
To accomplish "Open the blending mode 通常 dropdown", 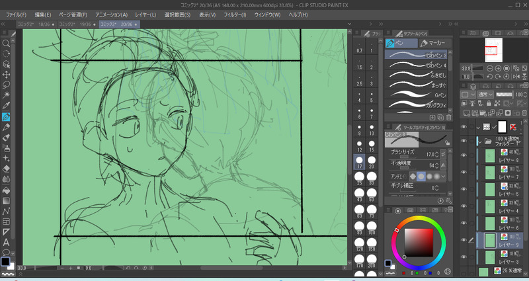I will (486, 95).
